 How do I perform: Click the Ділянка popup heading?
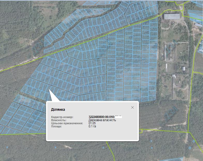click(x=58, y=110)
